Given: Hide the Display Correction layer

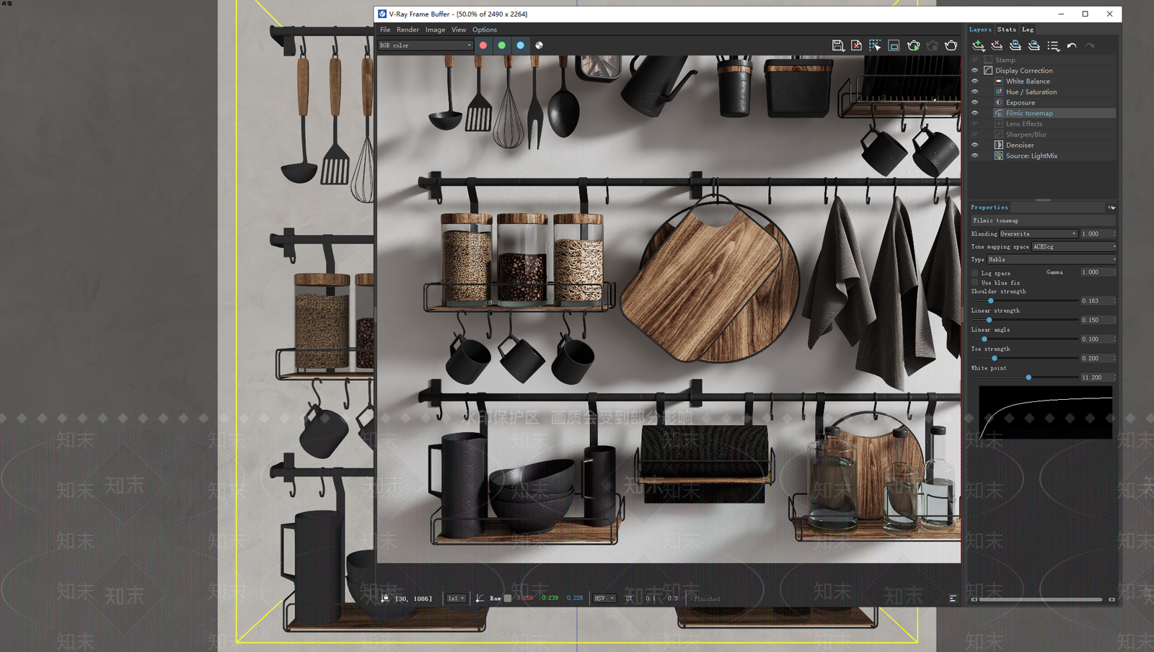Looking at the screenshot, I should [x=975, y=71].
